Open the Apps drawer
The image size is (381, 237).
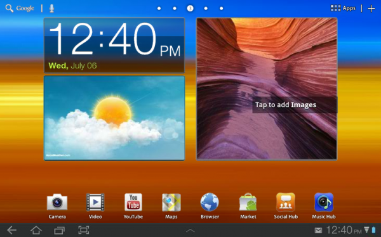tap(343, 8)
